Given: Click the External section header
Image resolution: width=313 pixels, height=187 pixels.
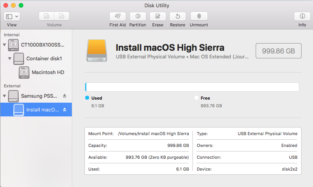Looking at the screenshot, I should click(x=12, y=86).
